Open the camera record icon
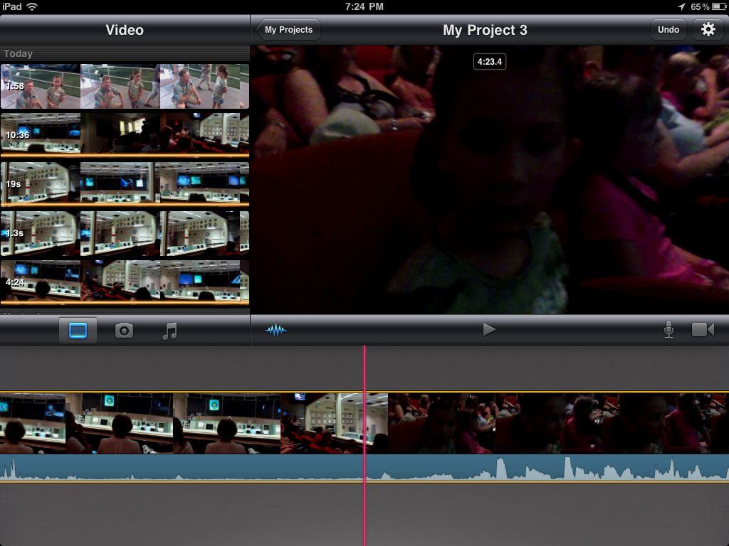 coord(703,330)
